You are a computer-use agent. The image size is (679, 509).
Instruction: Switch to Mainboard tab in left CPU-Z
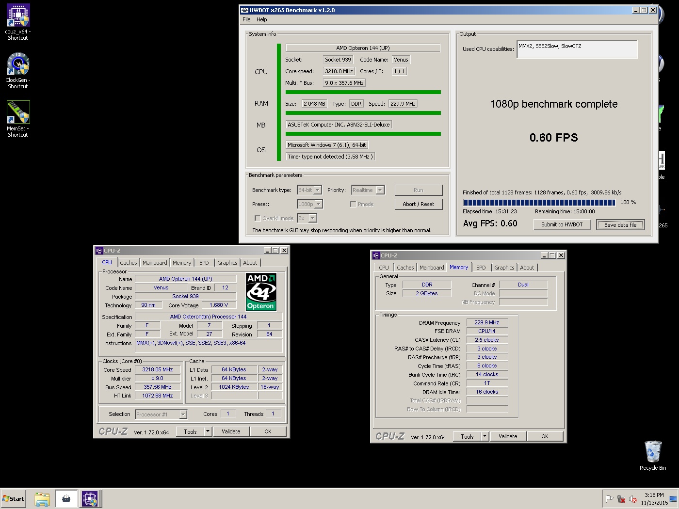155,263
